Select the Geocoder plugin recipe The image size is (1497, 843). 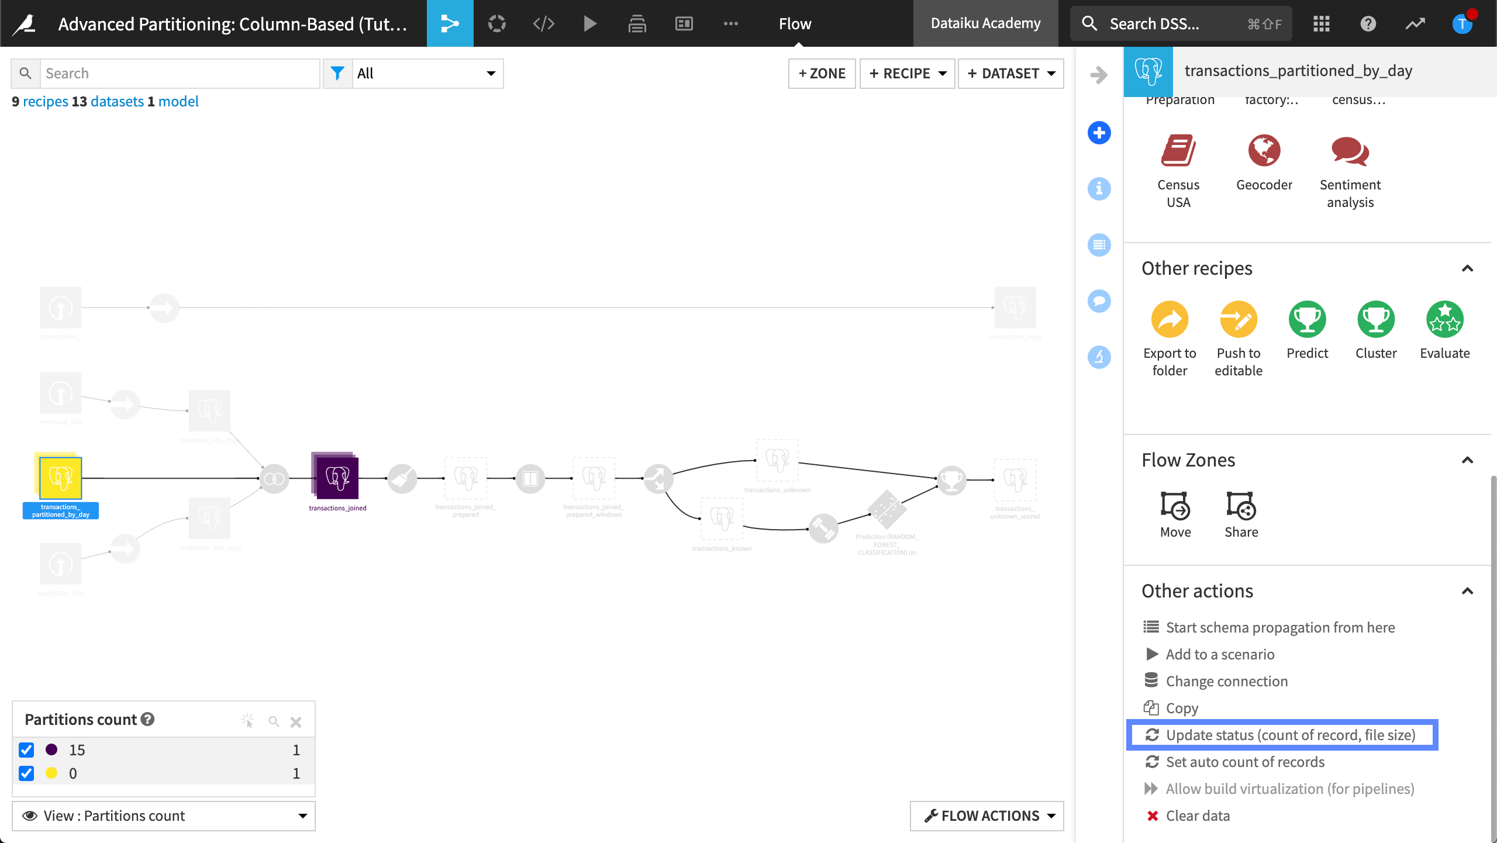pos(1264,163)
